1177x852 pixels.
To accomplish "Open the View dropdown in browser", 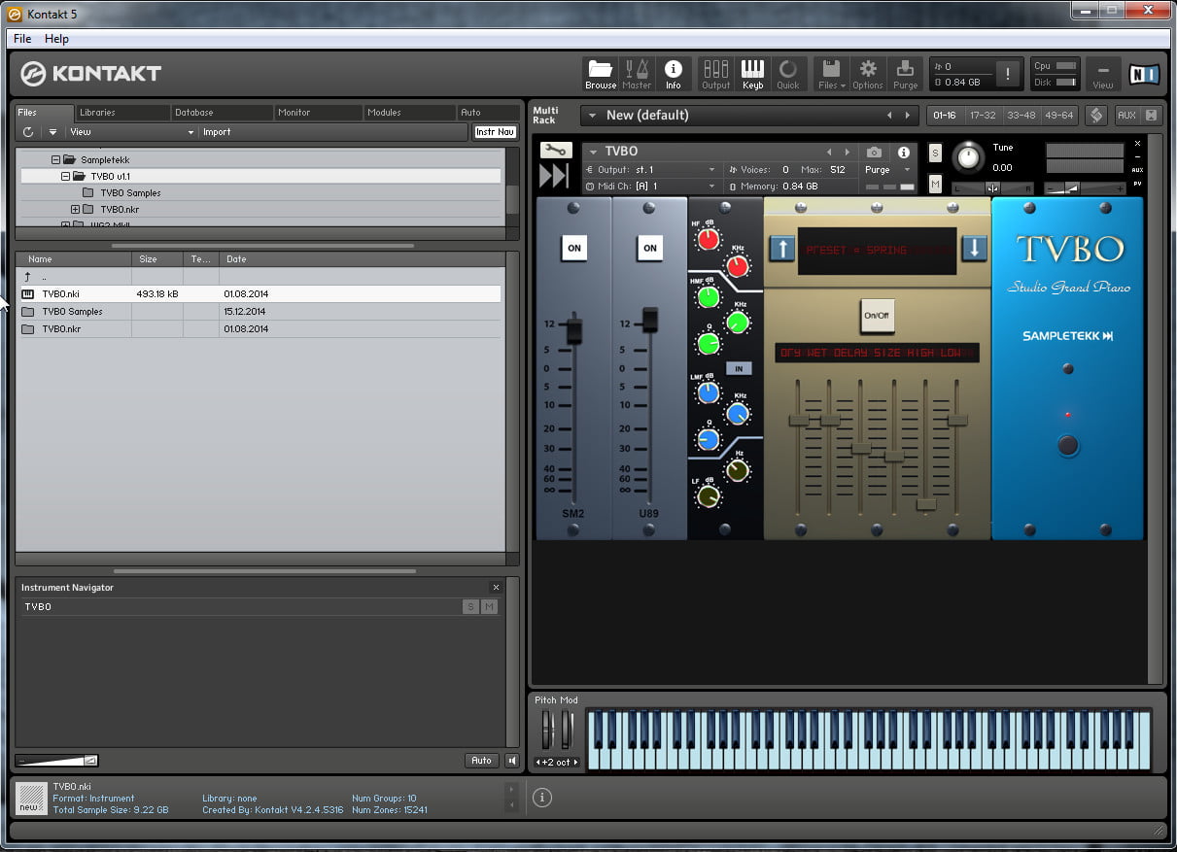I will click(131, 132).
